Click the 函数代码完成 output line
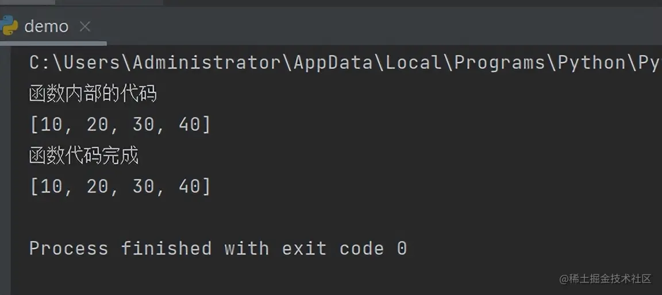 point(83,156)
